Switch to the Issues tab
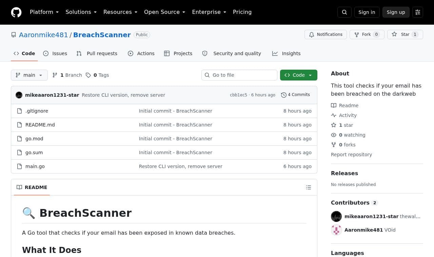This screenshot has height=257, width=434. coord(55,53)
